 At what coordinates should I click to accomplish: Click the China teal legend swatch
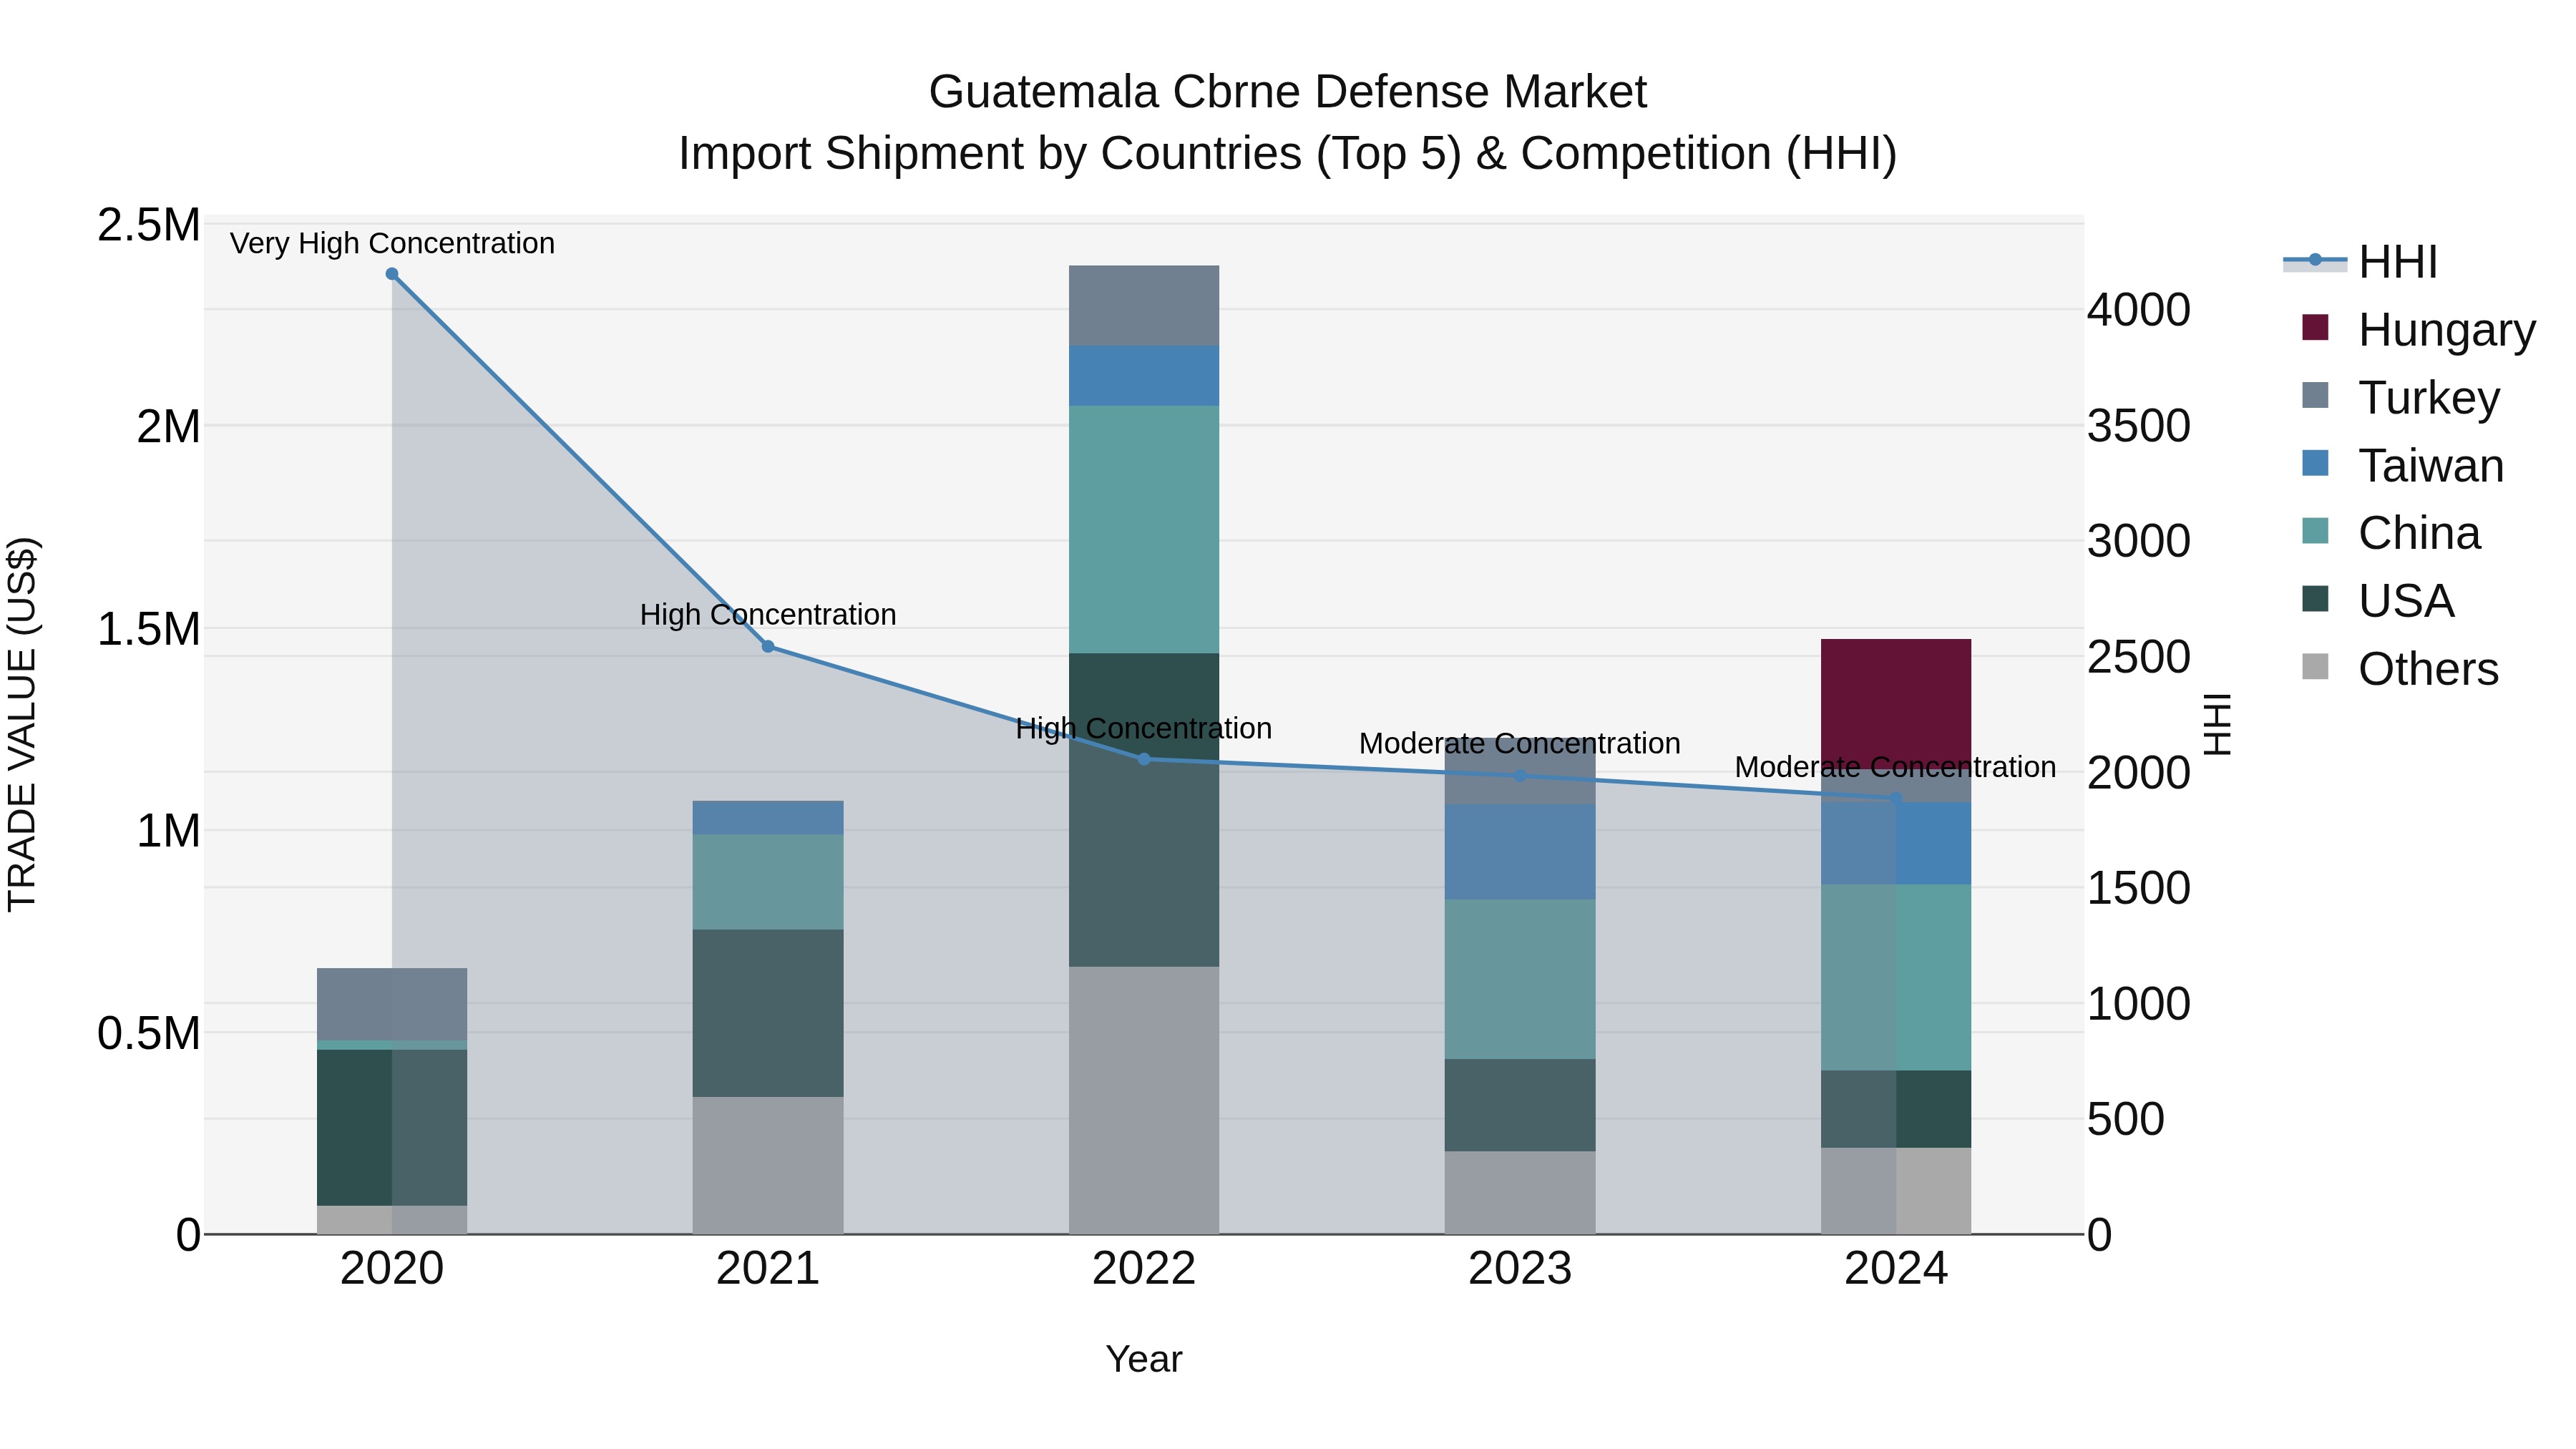(2315, 530)
